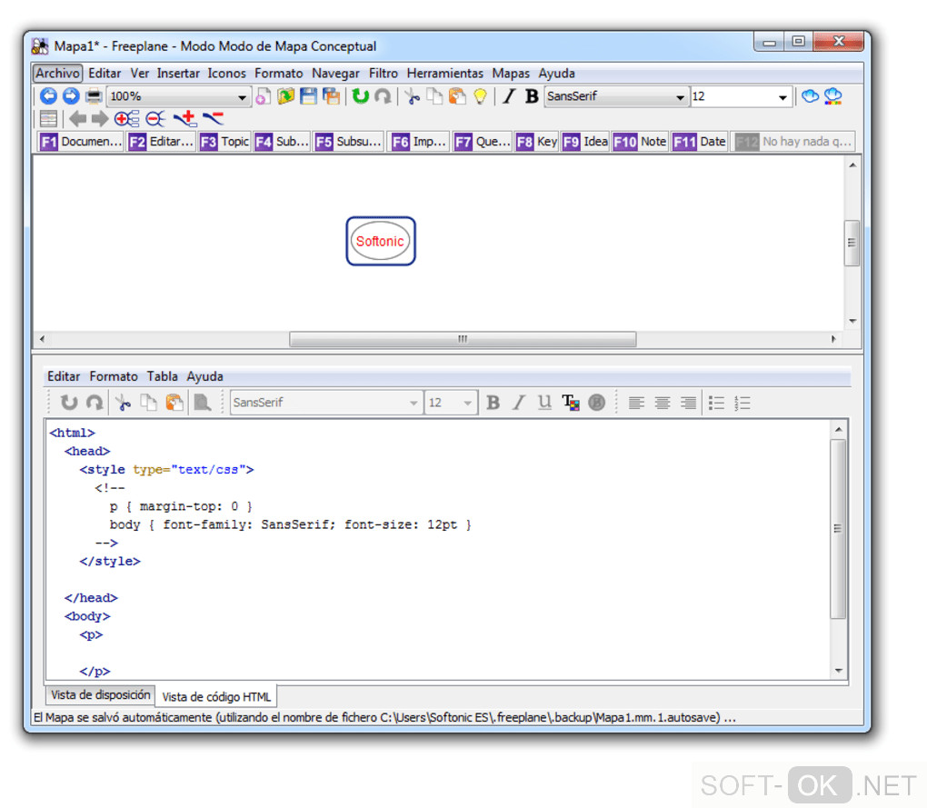927x808 pixels.
Task: Toggle bold in the main toolbar
Action: 532,96
